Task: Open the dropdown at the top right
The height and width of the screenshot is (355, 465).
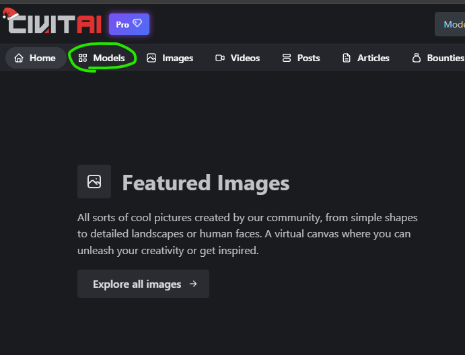Action: coord(451,24)
